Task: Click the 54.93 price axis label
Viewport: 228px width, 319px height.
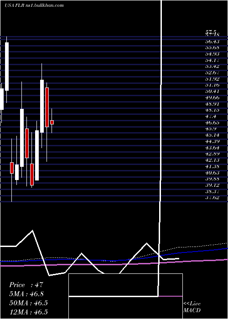Action: (x=212, y=54)
